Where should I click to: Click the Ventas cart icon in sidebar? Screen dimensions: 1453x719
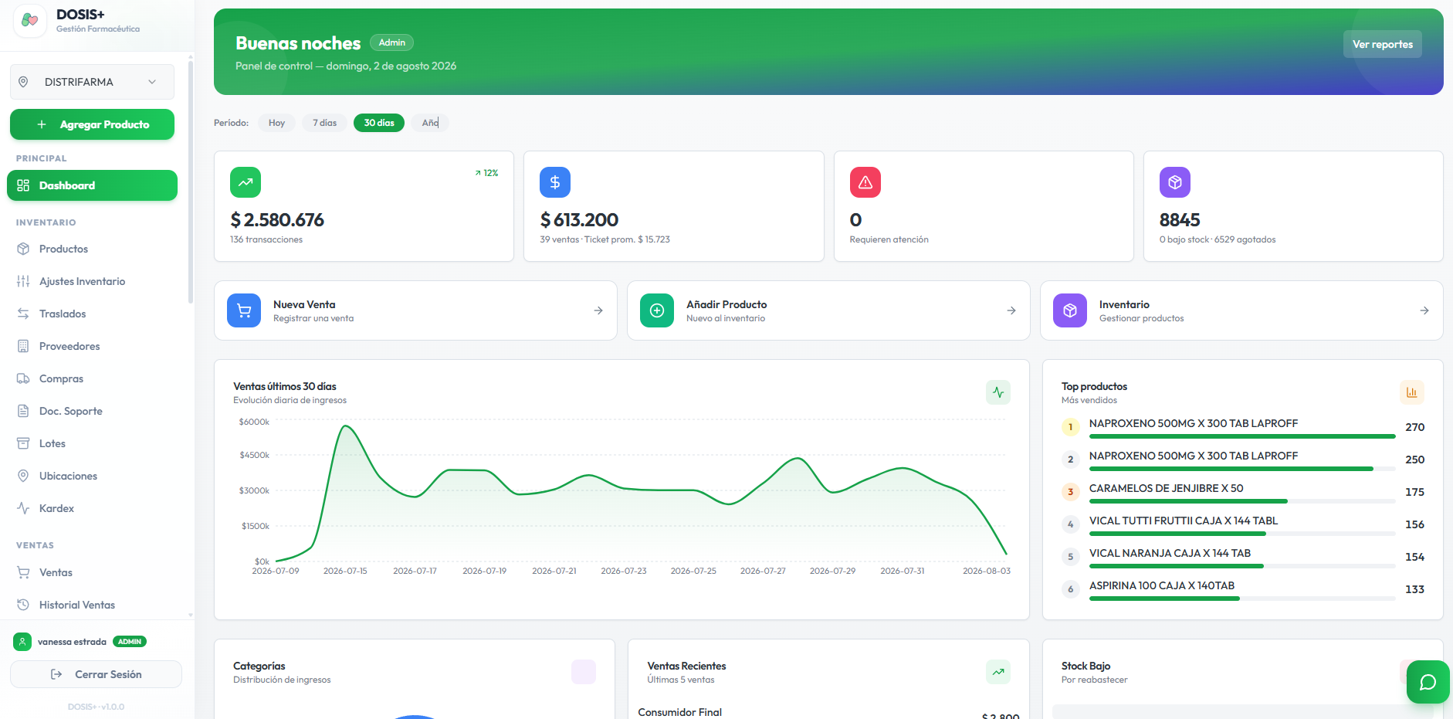tap(23, 572)
